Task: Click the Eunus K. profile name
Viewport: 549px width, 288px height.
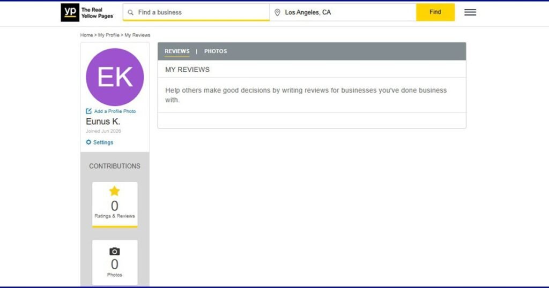Action: [x=103, y=122]
